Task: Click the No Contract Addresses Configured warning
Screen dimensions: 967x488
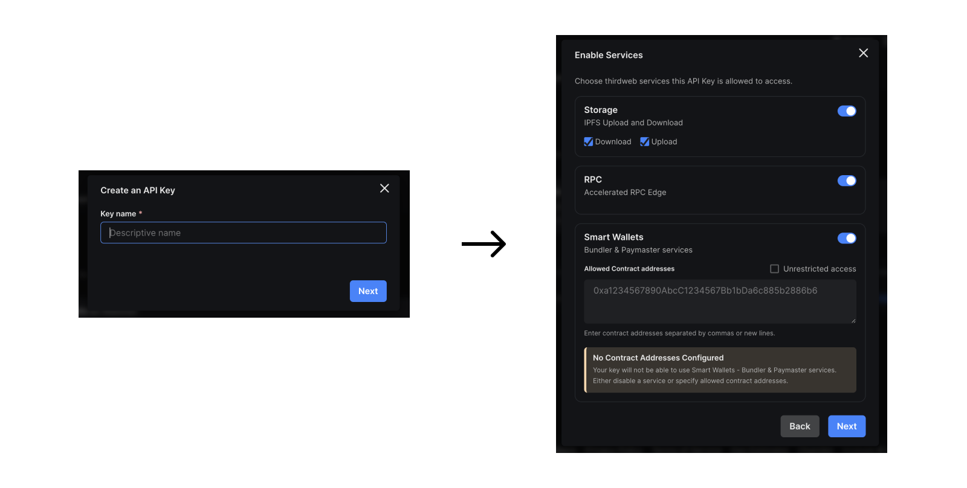Action: (x=719, y=370)
